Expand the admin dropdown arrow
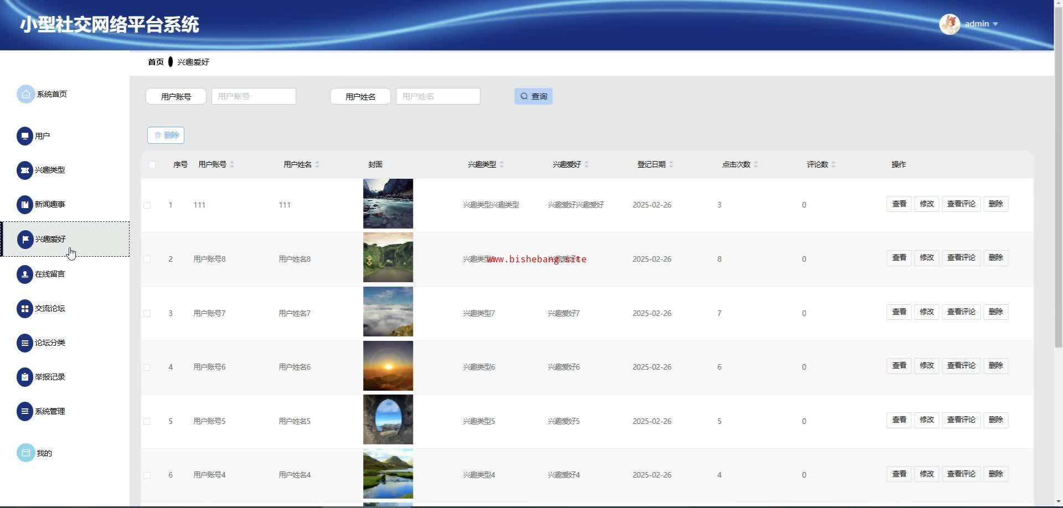Image resolution: width=1063 pixels, height=508 pixels. click(995, 24)
